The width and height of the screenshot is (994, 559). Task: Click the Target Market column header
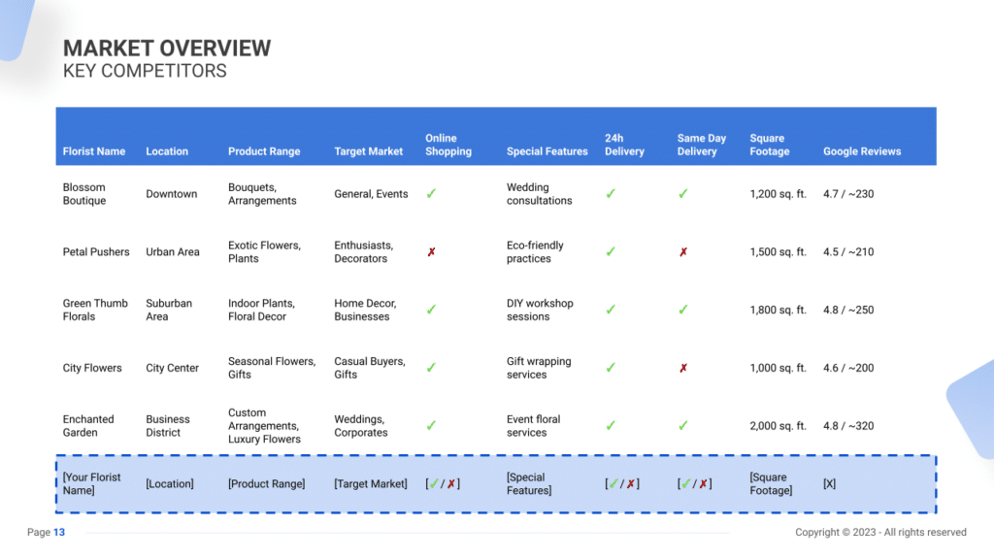pyautogui.click(x=368, y=151)
